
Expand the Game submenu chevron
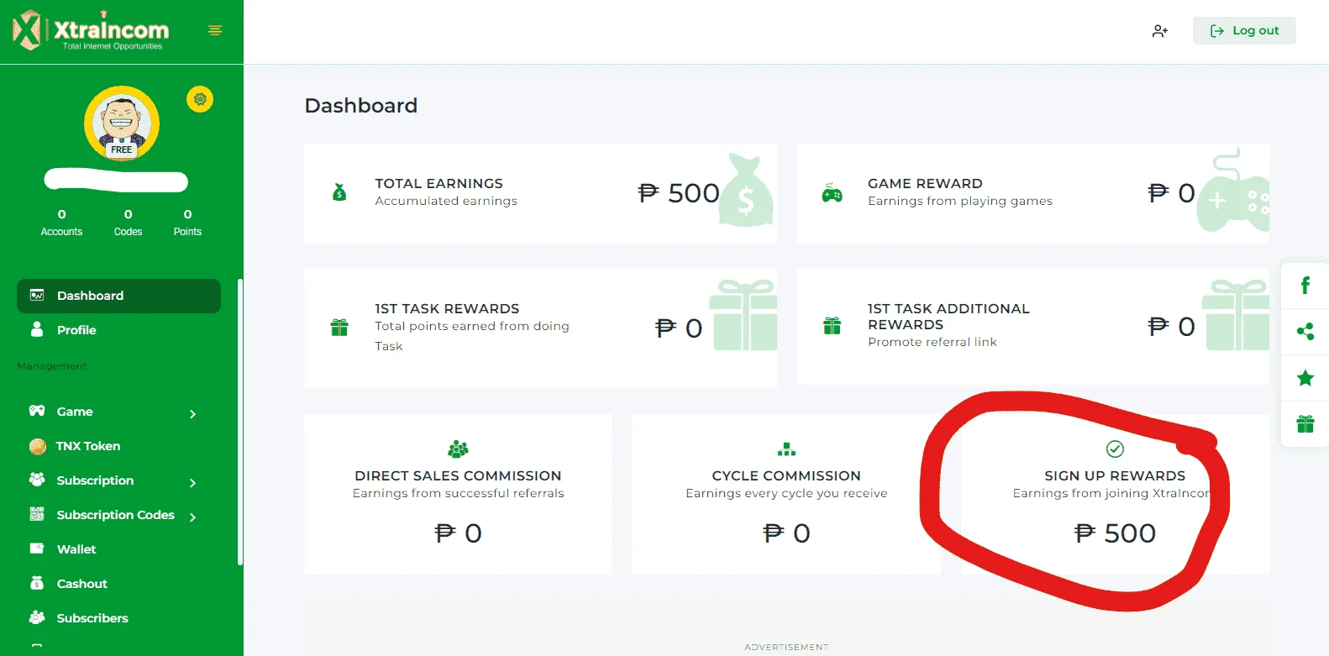192,414
